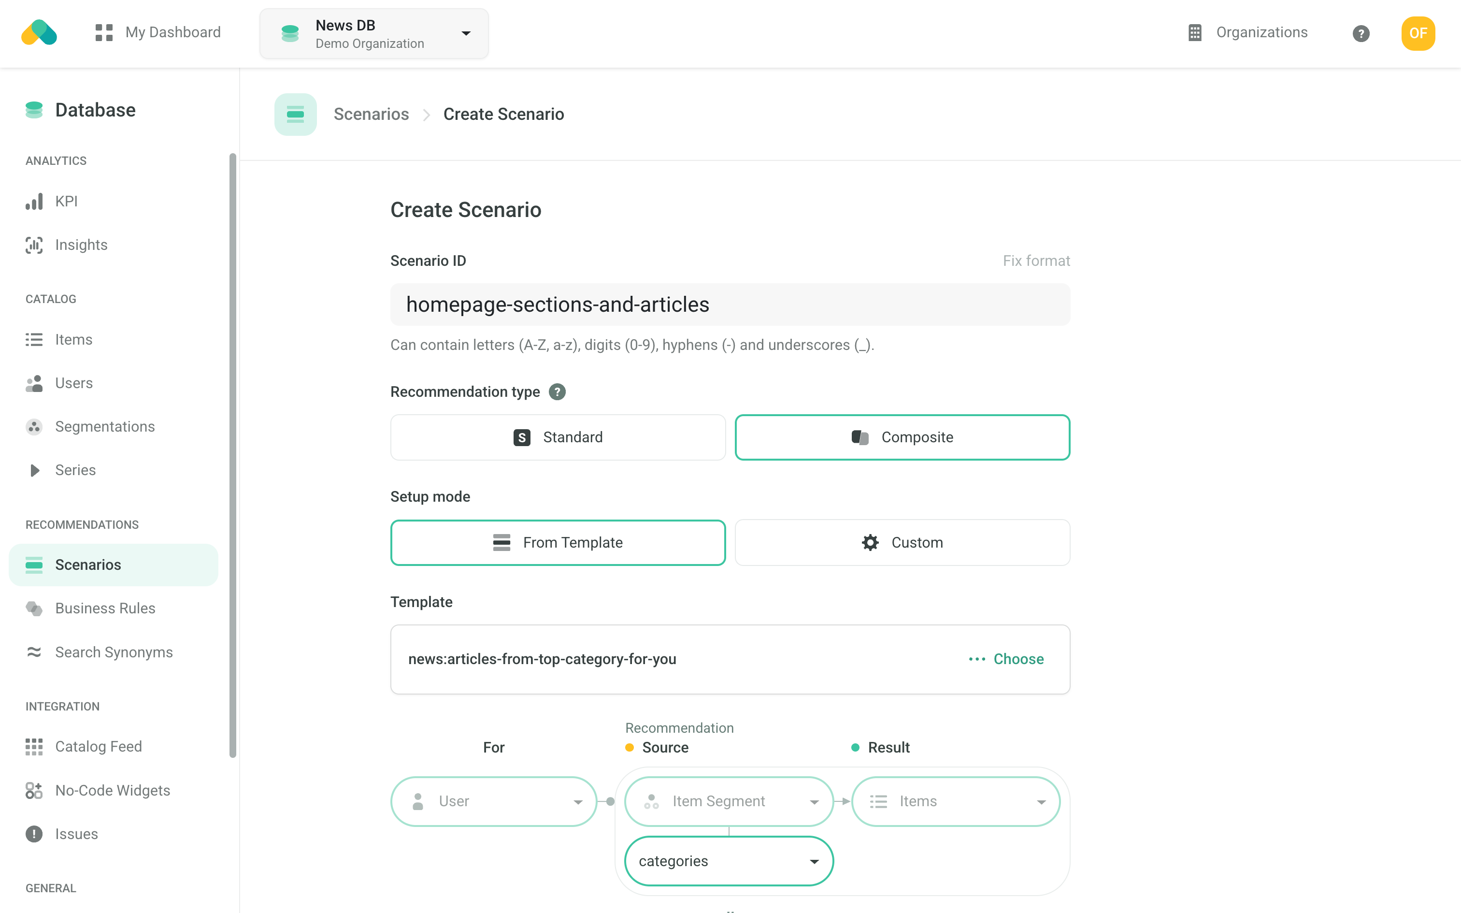This screenshot has height=913, width=1461.
Task: Open the Catalog Feed integration
Action: tap(99, 746)
